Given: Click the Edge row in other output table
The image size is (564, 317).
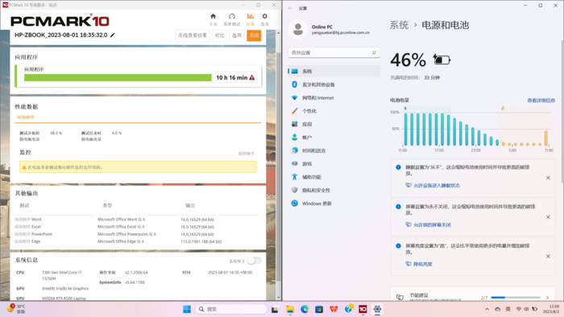Looking at the screenshot, I should point(137,241).
